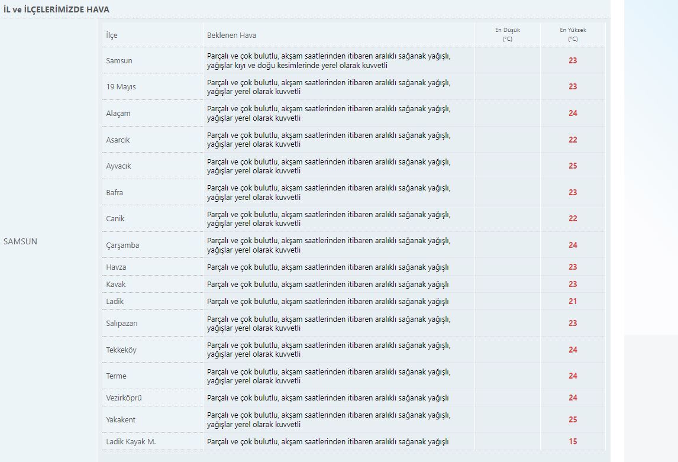
Task: Click the İL ve İLÇELERİMİZDE HAVA section heading
Action: (x=56, y=10)
